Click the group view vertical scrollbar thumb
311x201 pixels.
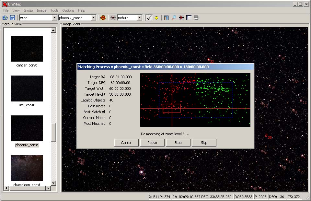[53, 132]
